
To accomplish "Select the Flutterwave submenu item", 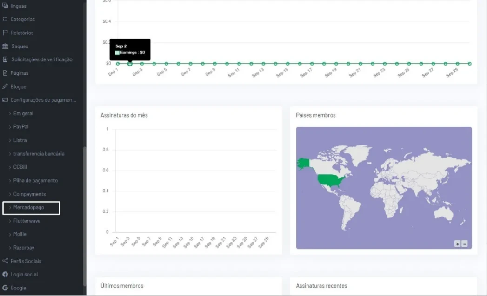I will pos(27,221).
